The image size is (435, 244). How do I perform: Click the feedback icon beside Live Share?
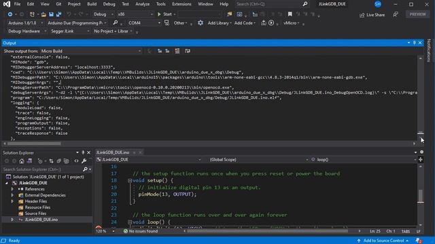point(396,14)
